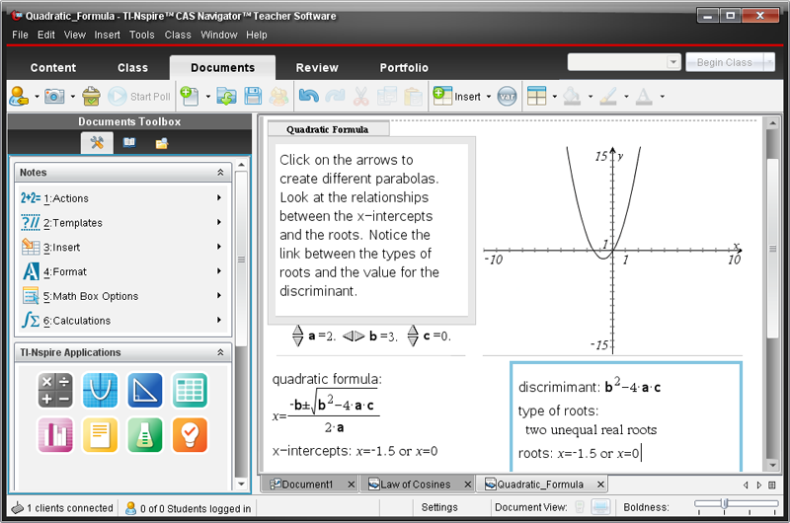Screen dimensions: 790x523
Task: Open the Window menu
Action: click(218, 35)
